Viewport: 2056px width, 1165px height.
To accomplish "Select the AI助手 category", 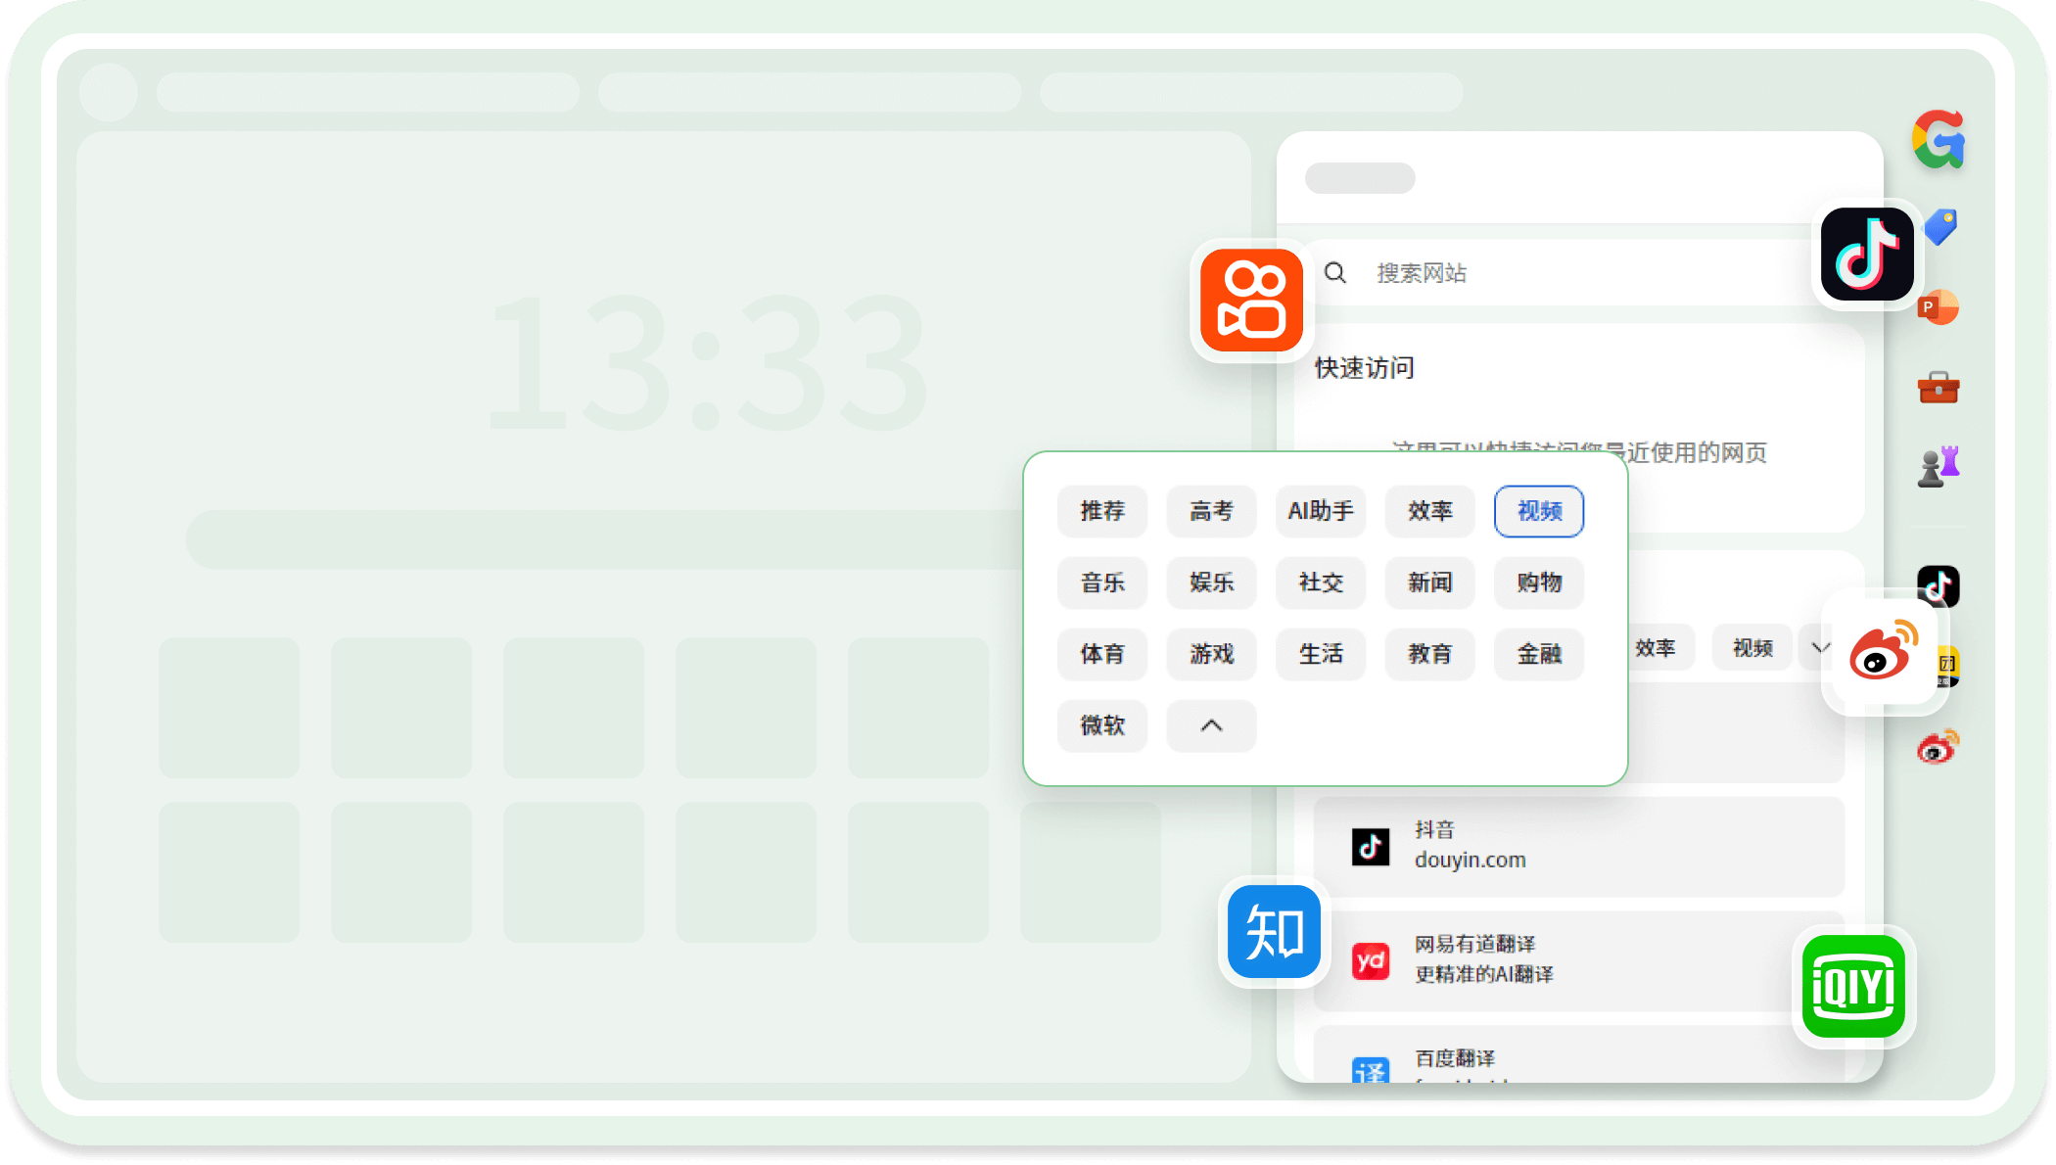I will pos(1321,511).
